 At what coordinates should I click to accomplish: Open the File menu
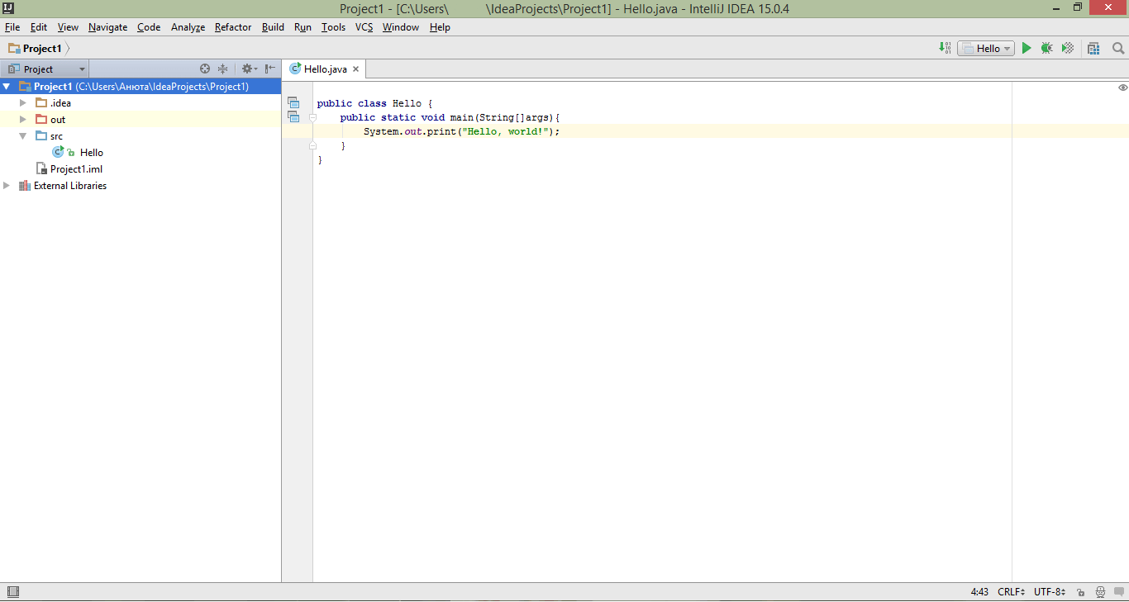coord(12,27)
